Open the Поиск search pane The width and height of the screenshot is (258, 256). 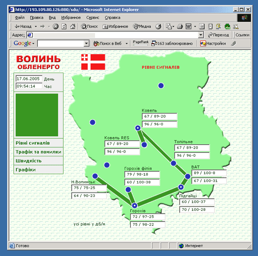pos(89,26)
